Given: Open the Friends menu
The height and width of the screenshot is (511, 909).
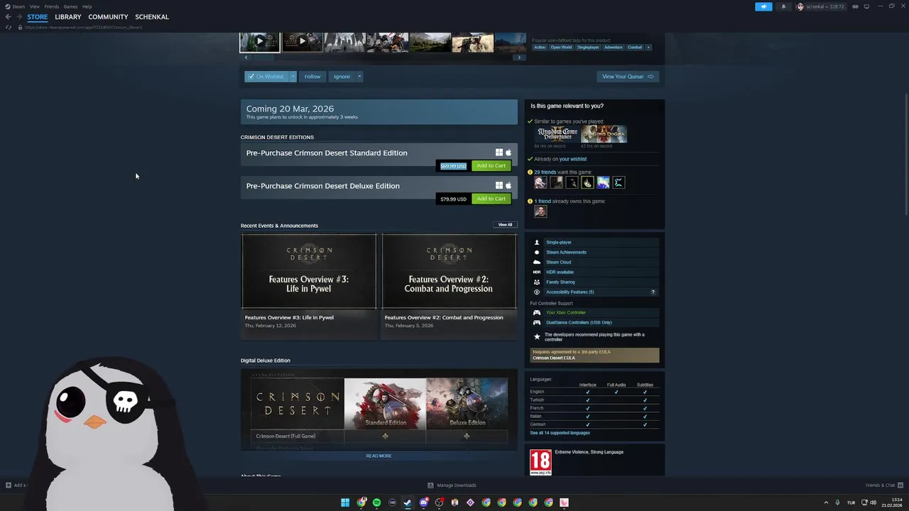Looking at the screenshot, I should (x=52, y=6).
